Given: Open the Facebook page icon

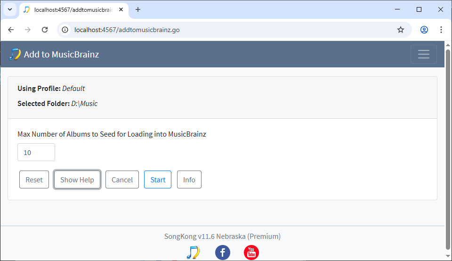Looking at the screenshot, I should [223, 253].
